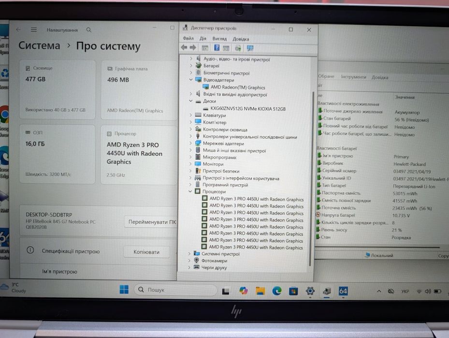449x338 pixels.
Task: Switch to AIDA64 via its taskbar icon
Action: 343,291
